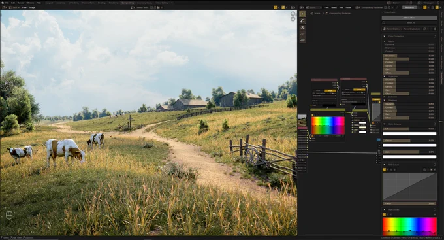Select the Select Box tool in node editor
Image resolution: width=444 pixels, height=240 pixels.
click(x=302, y=14)
